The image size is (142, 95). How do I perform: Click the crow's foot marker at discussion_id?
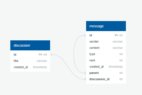85,79
